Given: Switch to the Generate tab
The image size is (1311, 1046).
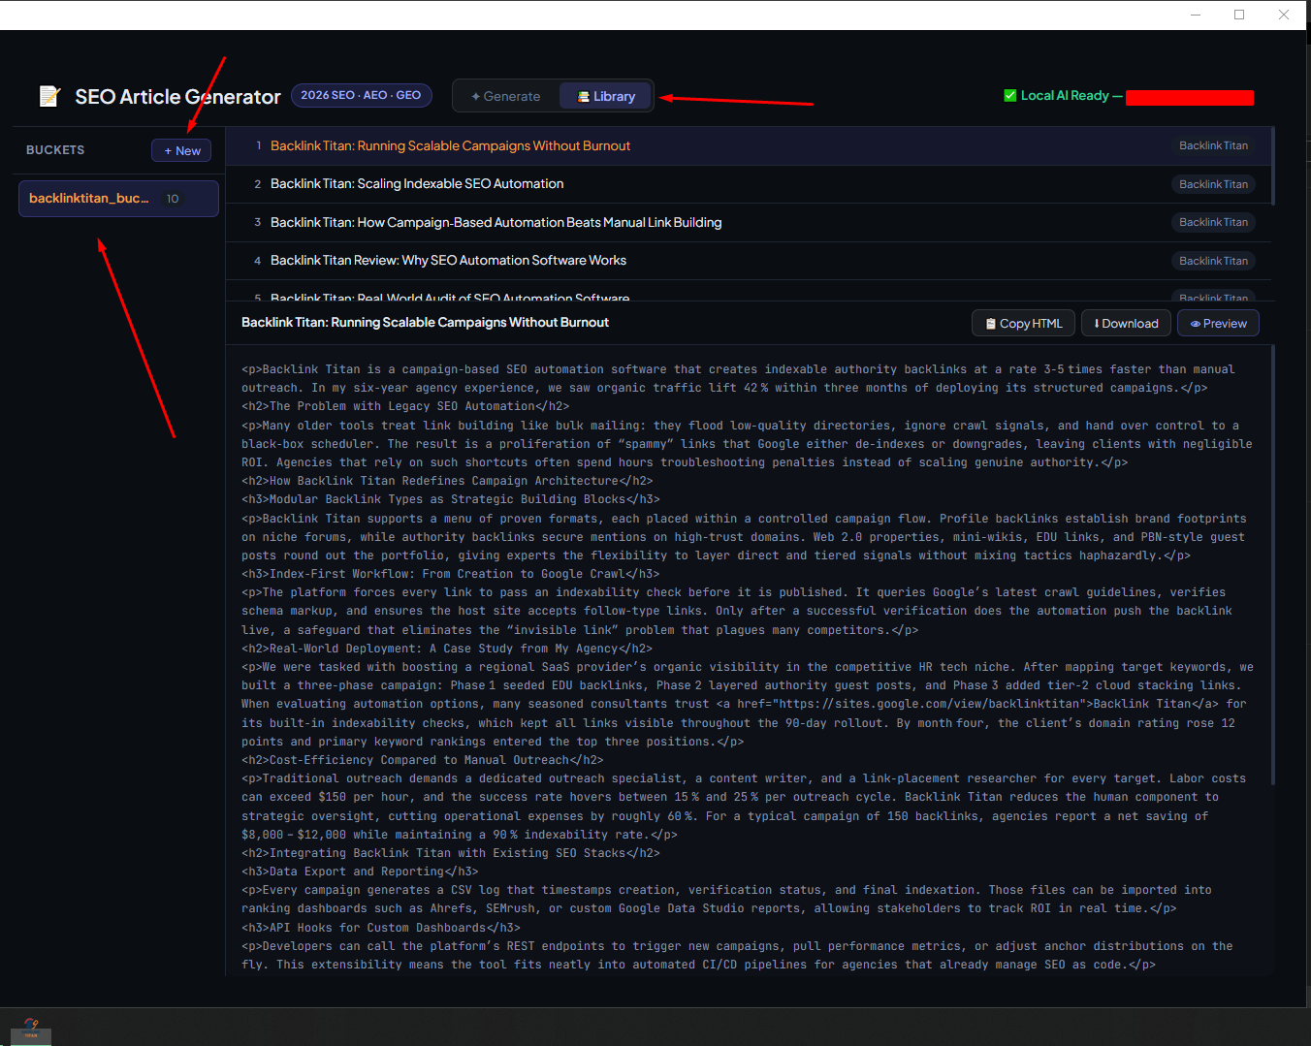Looking at the screenshot, I should tap(505, 96).
